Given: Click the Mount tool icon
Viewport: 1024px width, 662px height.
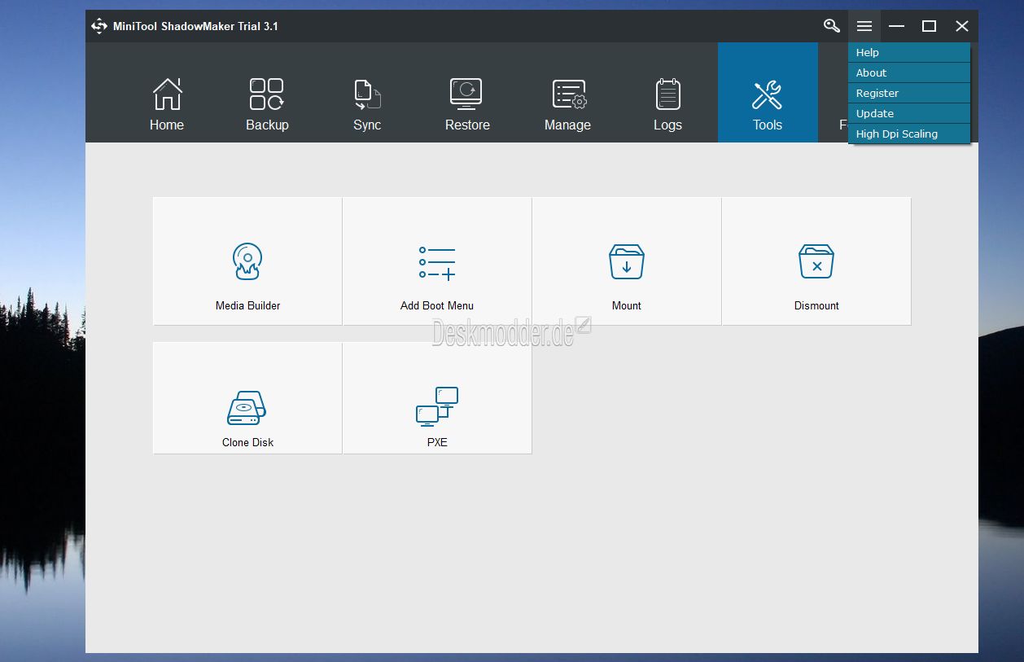Looking at the screenshot, I should point(627,261).
